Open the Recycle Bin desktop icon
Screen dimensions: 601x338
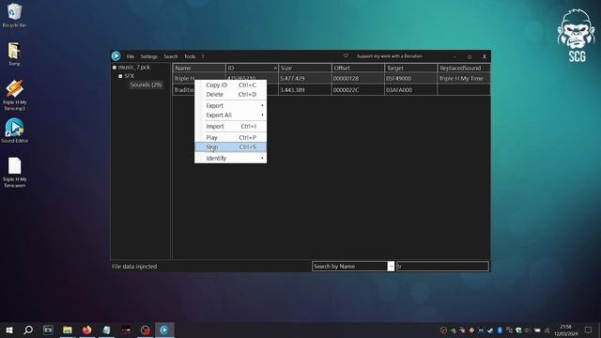coord(14,16)
